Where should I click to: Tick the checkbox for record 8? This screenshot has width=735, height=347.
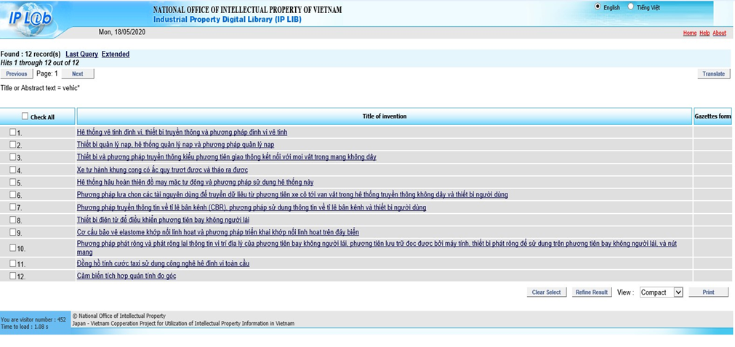pos(12,220)
